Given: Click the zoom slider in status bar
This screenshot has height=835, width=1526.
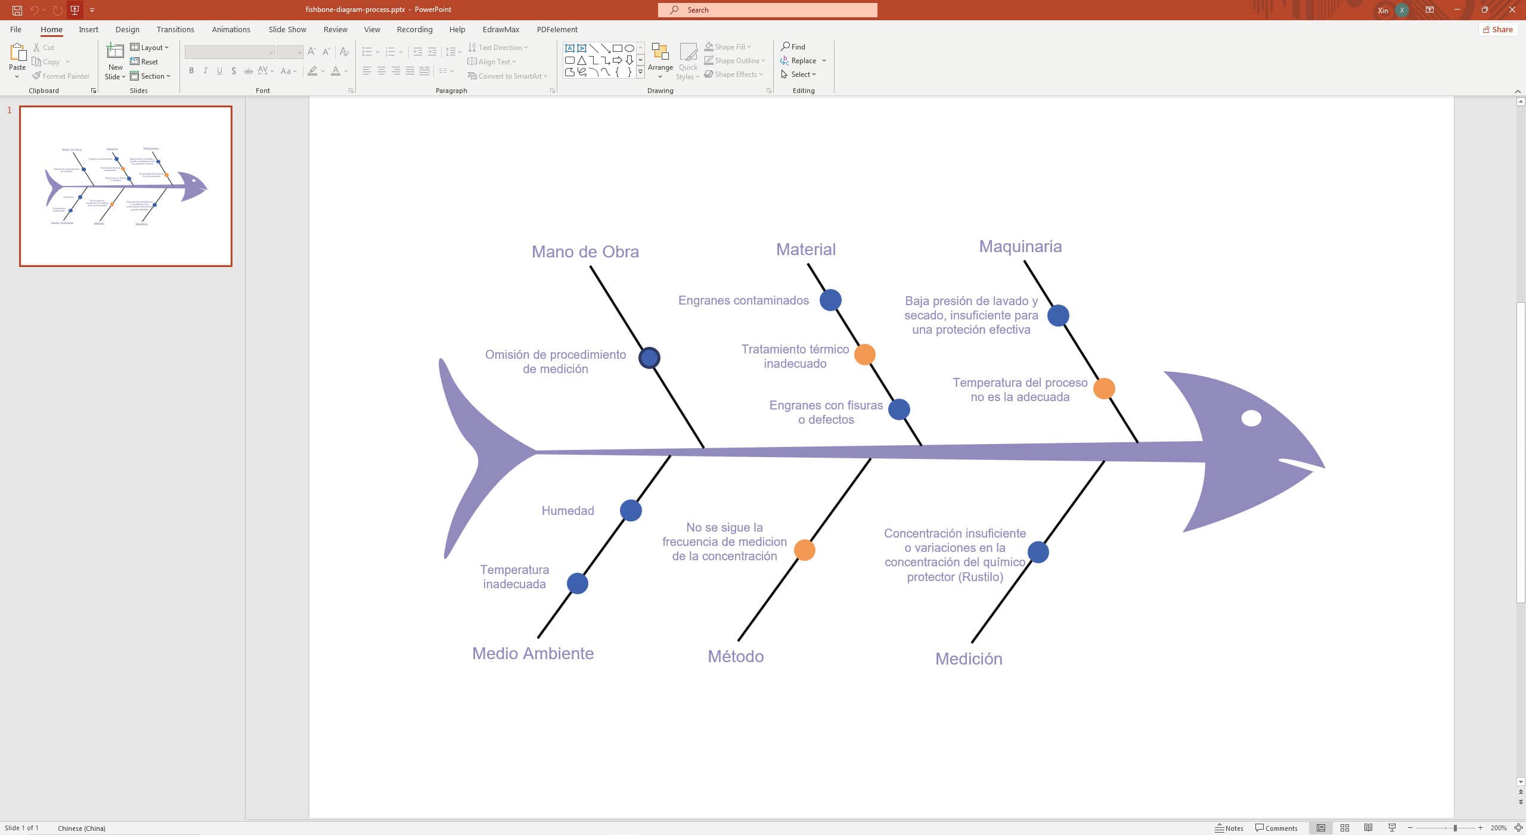Looking at the screenshot, I should 1454,828.
